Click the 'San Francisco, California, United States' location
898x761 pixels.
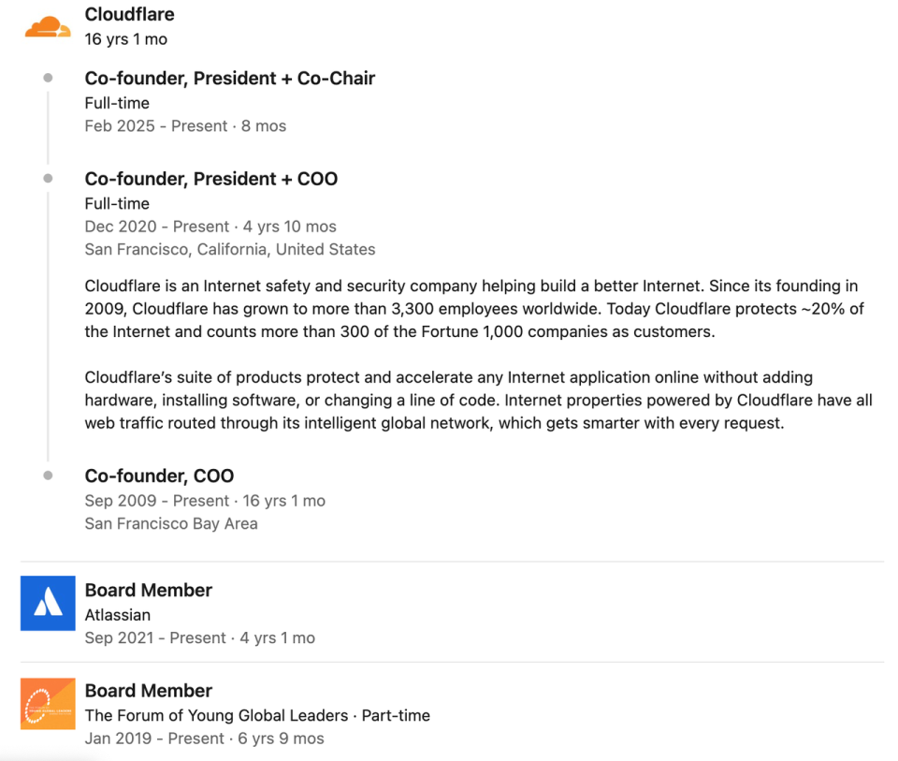pyautogui.click(x=230, y=250)
